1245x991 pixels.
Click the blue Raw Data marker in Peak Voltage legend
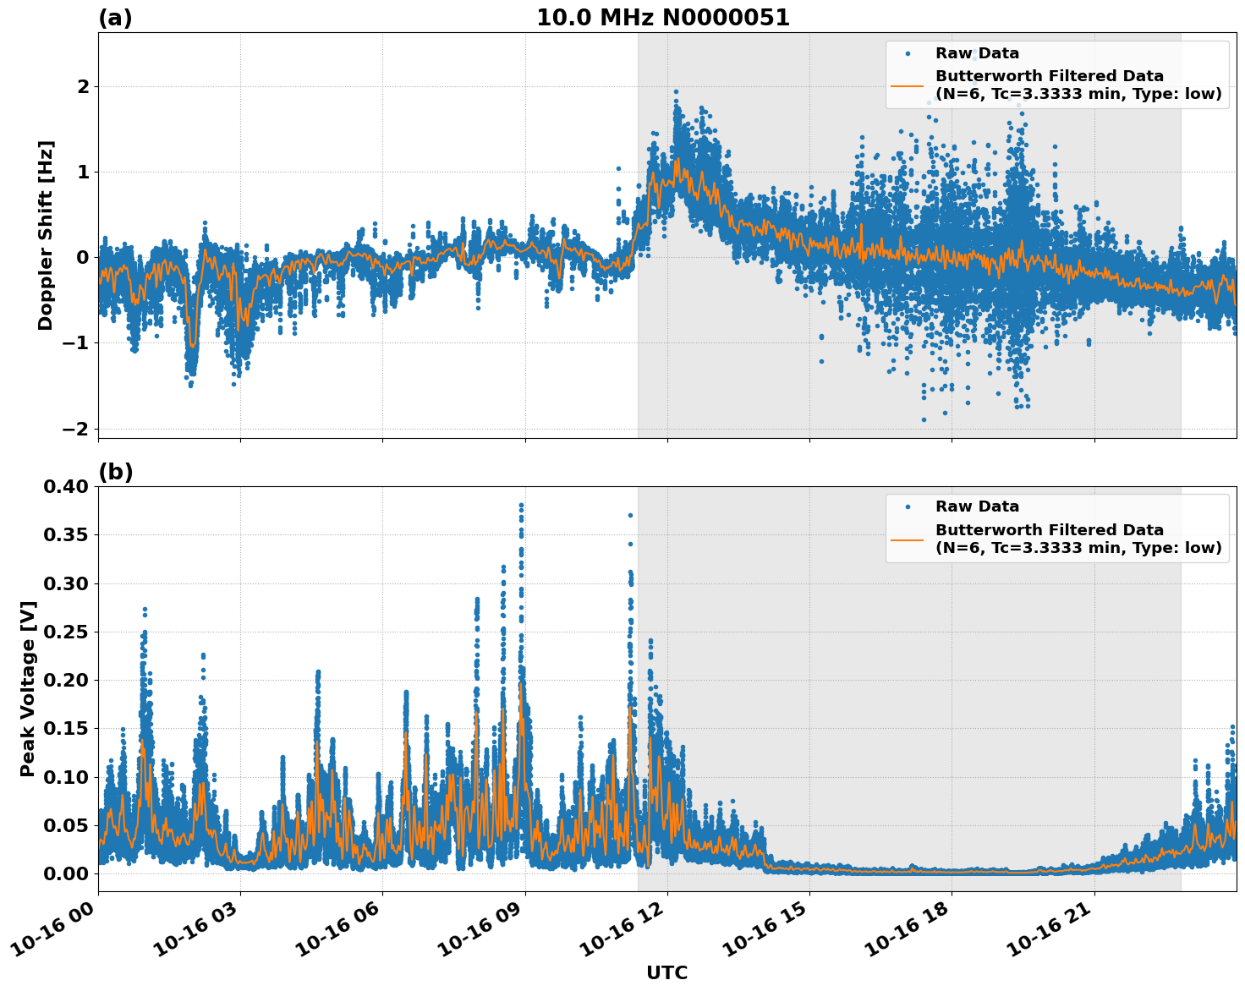pos(907,506)
